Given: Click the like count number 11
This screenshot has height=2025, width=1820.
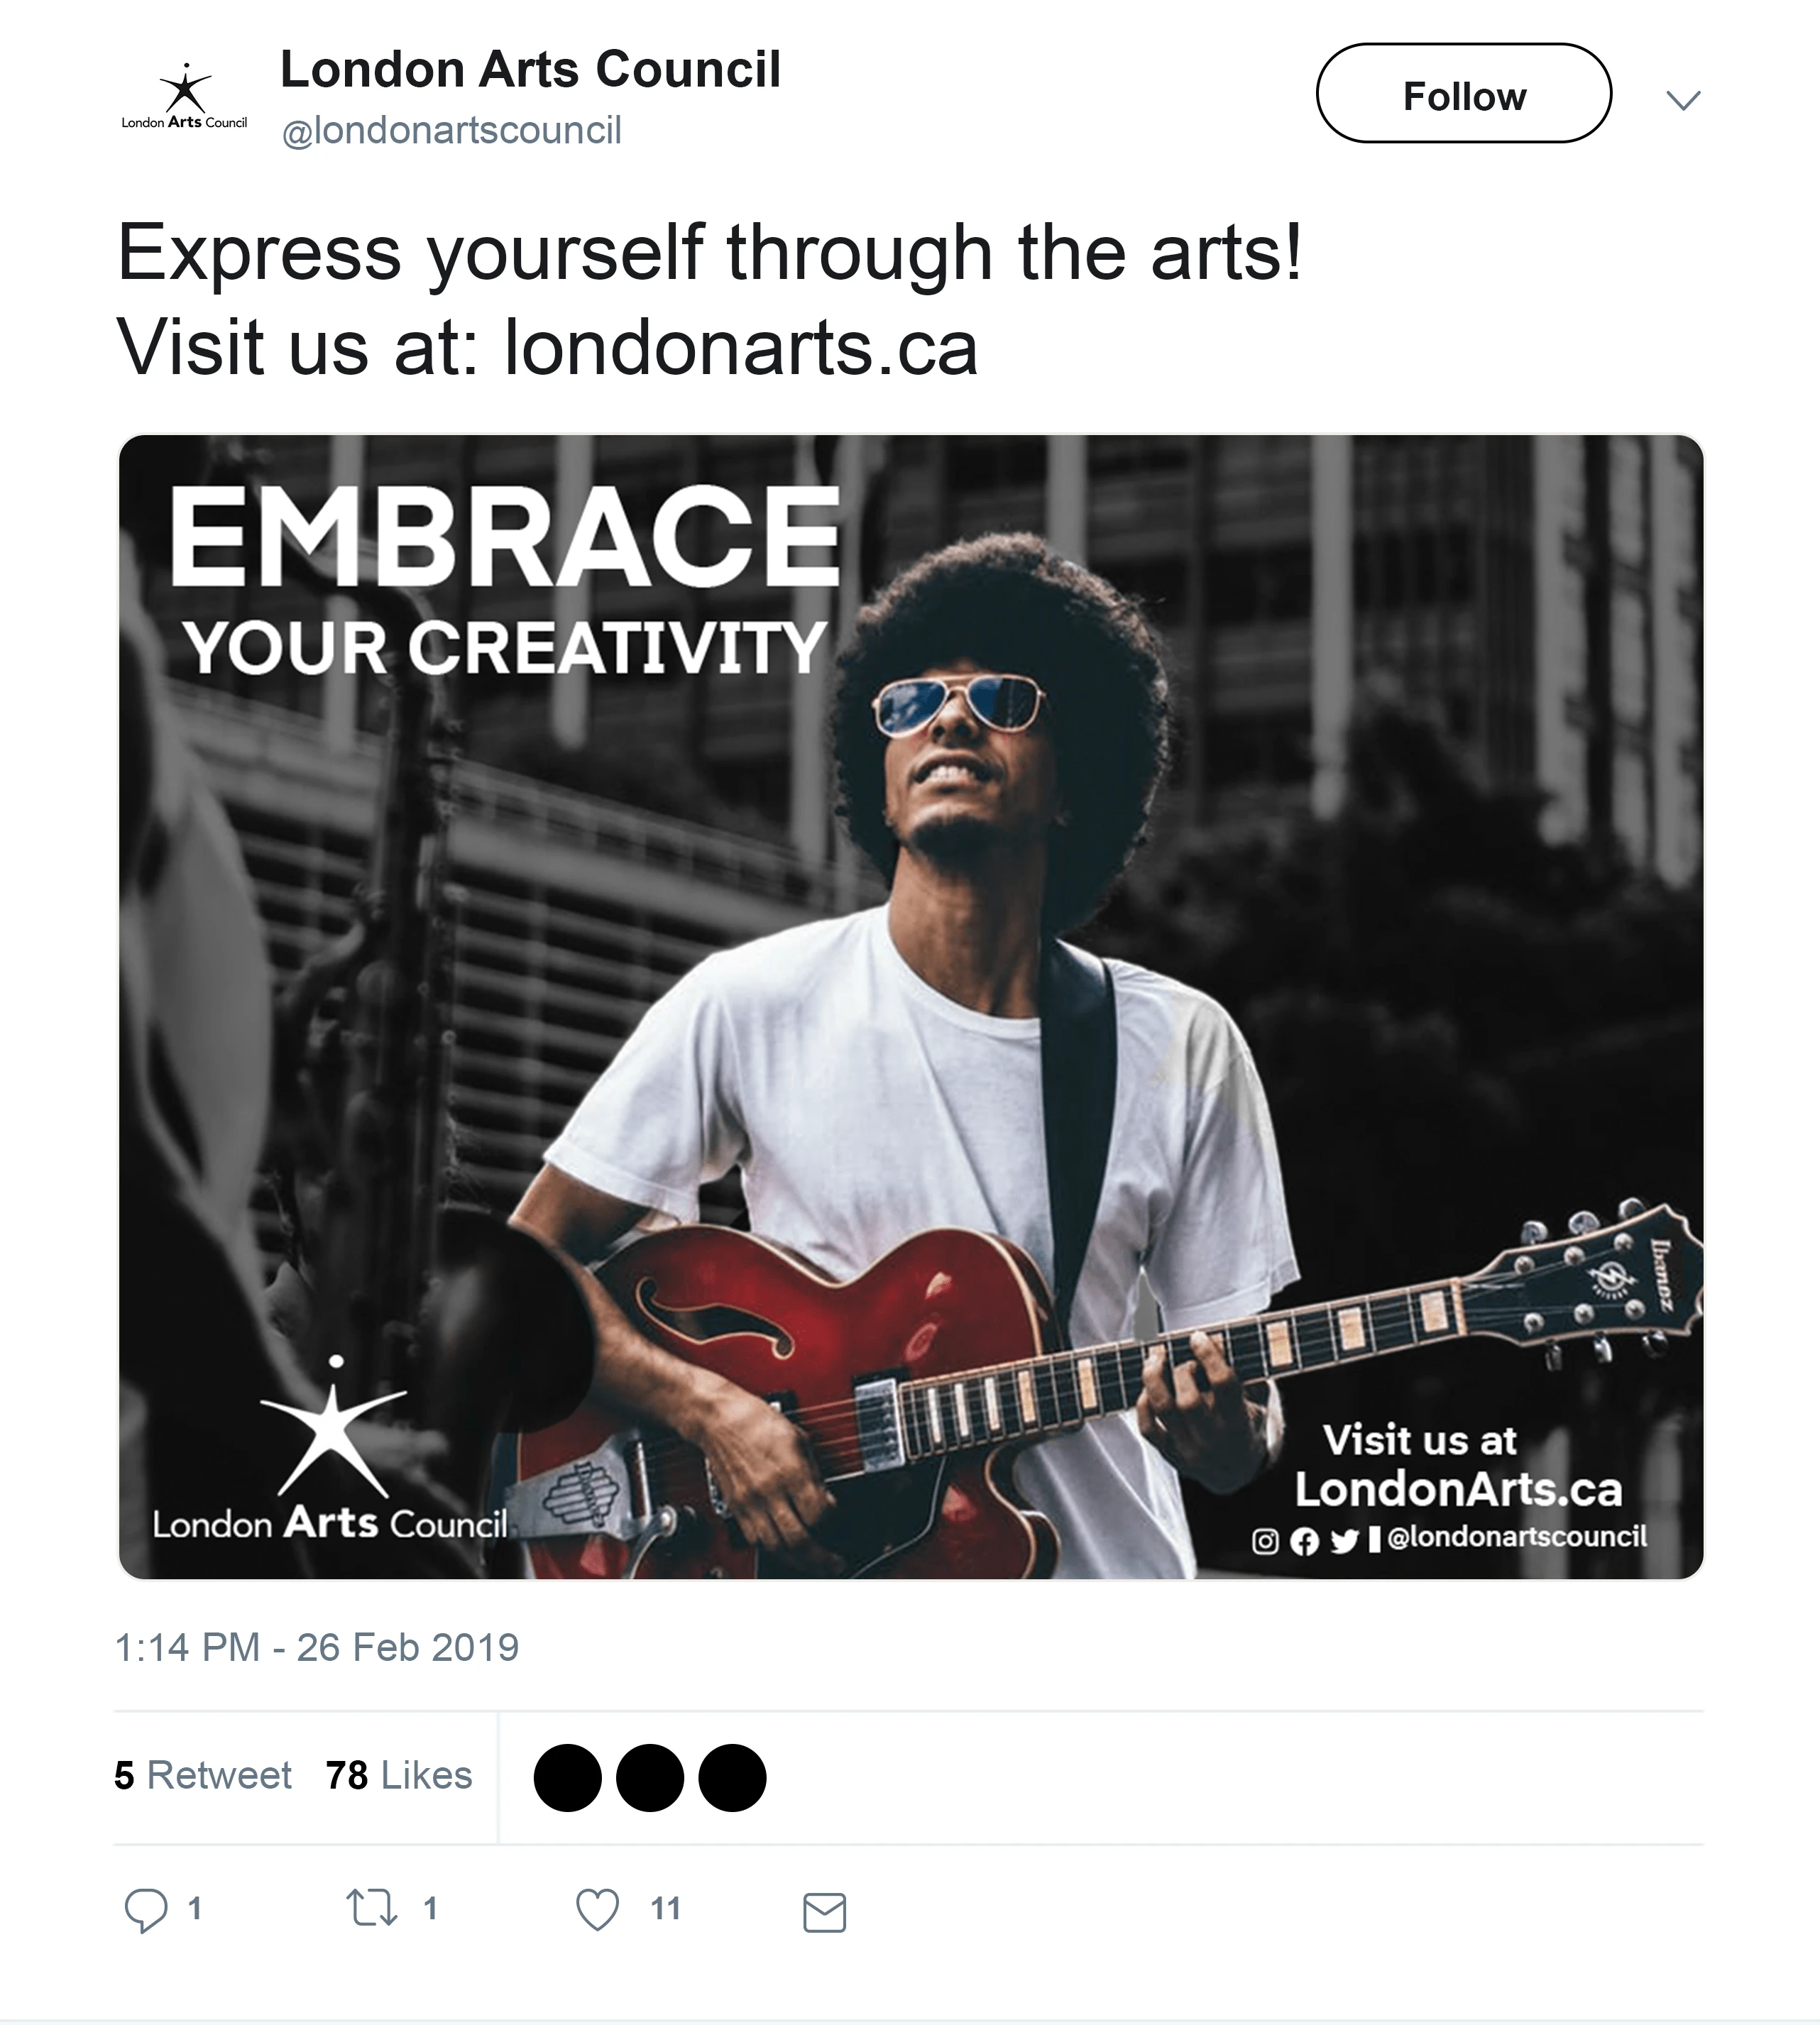Looking at the screenshot, I should pos(665,1909).
